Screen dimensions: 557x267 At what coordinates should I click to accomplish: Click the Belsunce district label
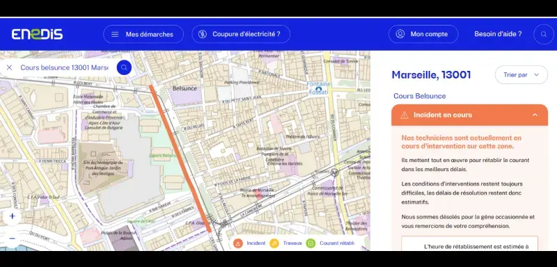(x=185, y=88)
